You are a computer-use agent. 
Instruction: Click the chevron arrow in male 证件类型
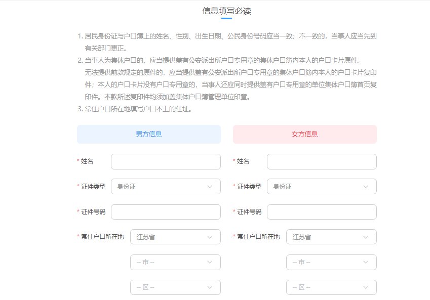(x=210, y=187)
